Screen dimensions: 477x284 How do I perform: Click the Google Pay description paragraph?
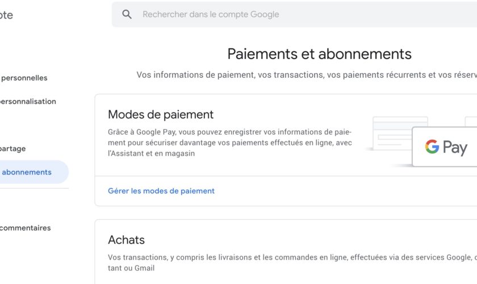[x=229, y=143]
